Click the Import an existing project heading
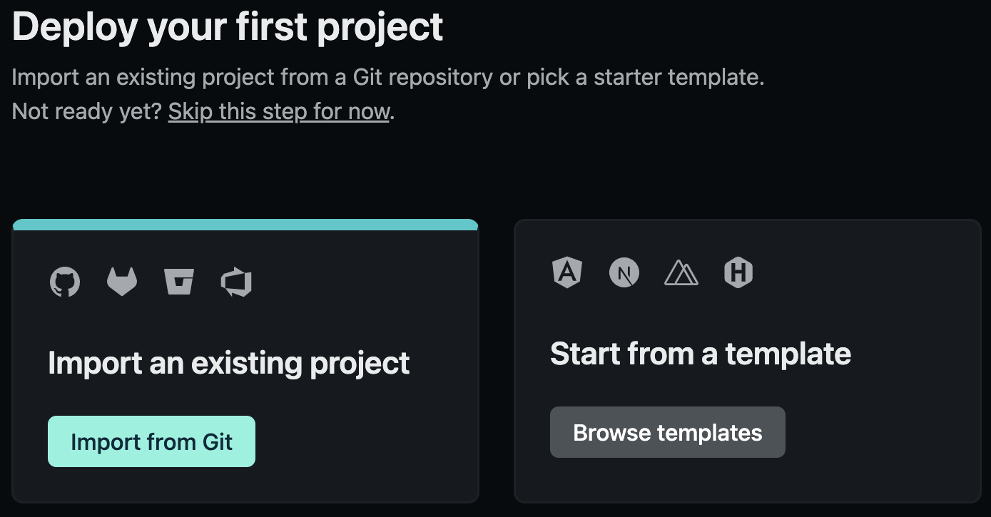This screenshot has width=991, height=517. 228,363
